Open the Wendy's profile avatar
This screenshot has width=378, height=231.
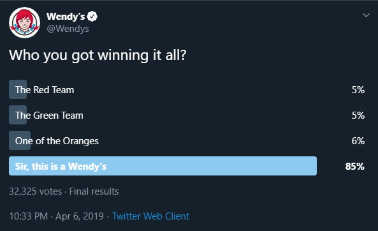(25, 23)
